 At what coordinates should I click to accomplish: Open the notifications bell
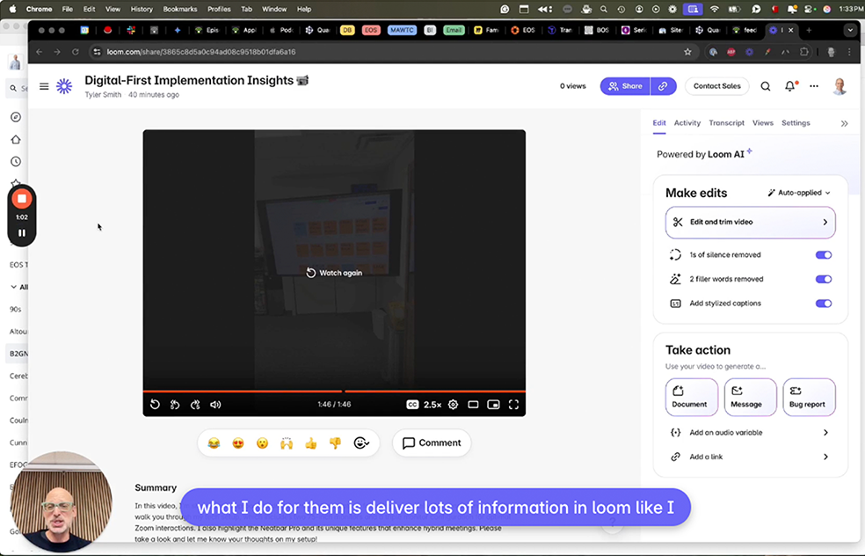pyautogui.click(x=790, y=86)
